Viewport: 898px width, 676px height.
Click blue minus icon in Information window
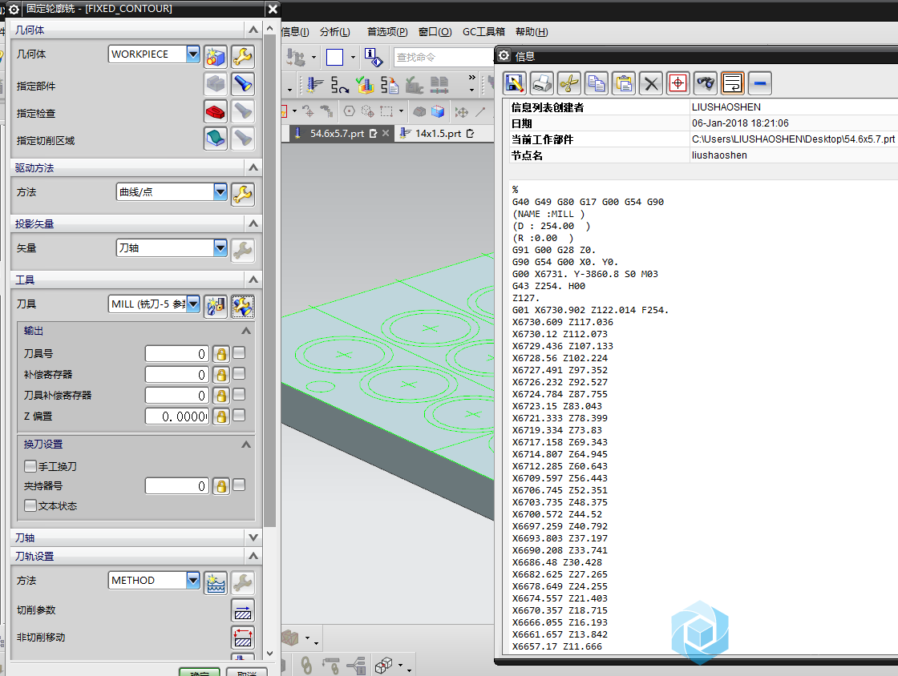[760, 83]
